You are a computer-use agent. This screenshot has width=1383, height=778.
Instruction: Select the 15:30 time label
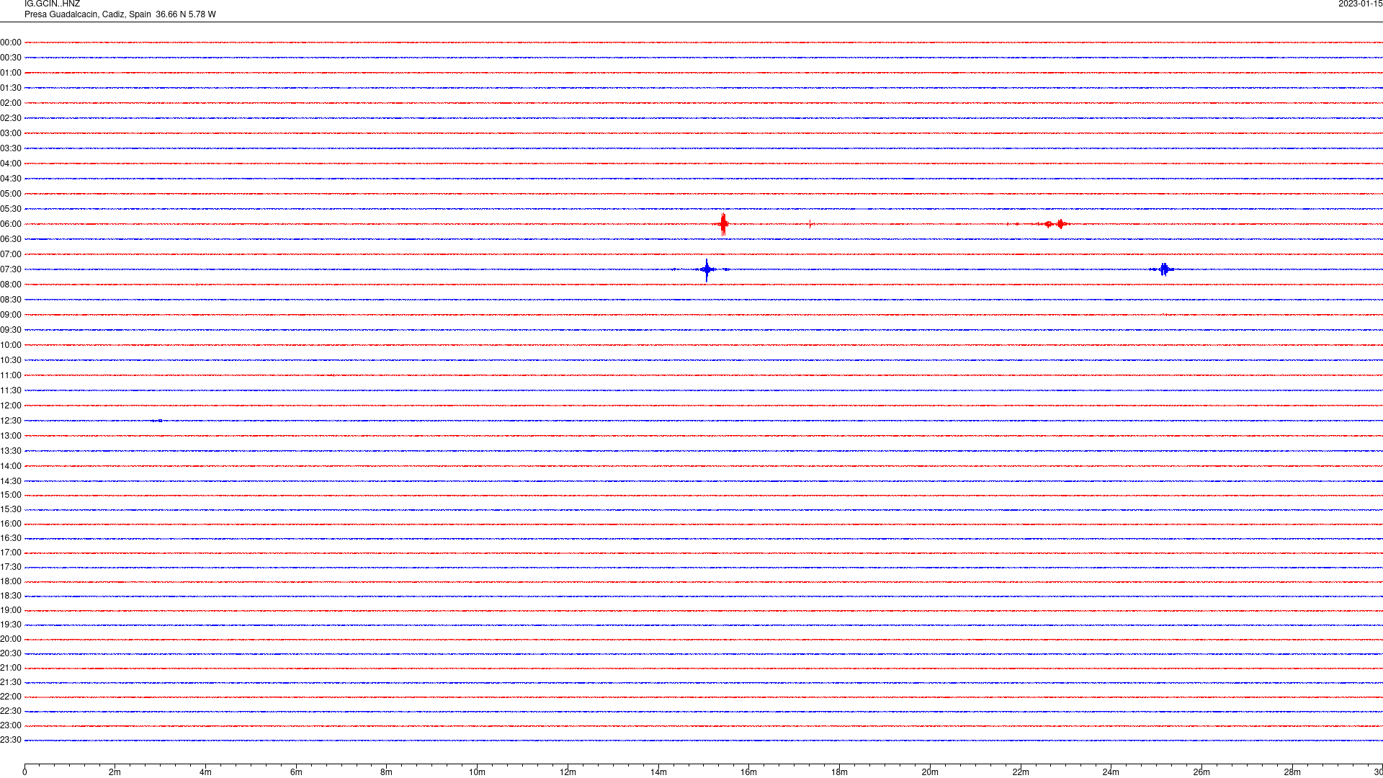point(11,509)
